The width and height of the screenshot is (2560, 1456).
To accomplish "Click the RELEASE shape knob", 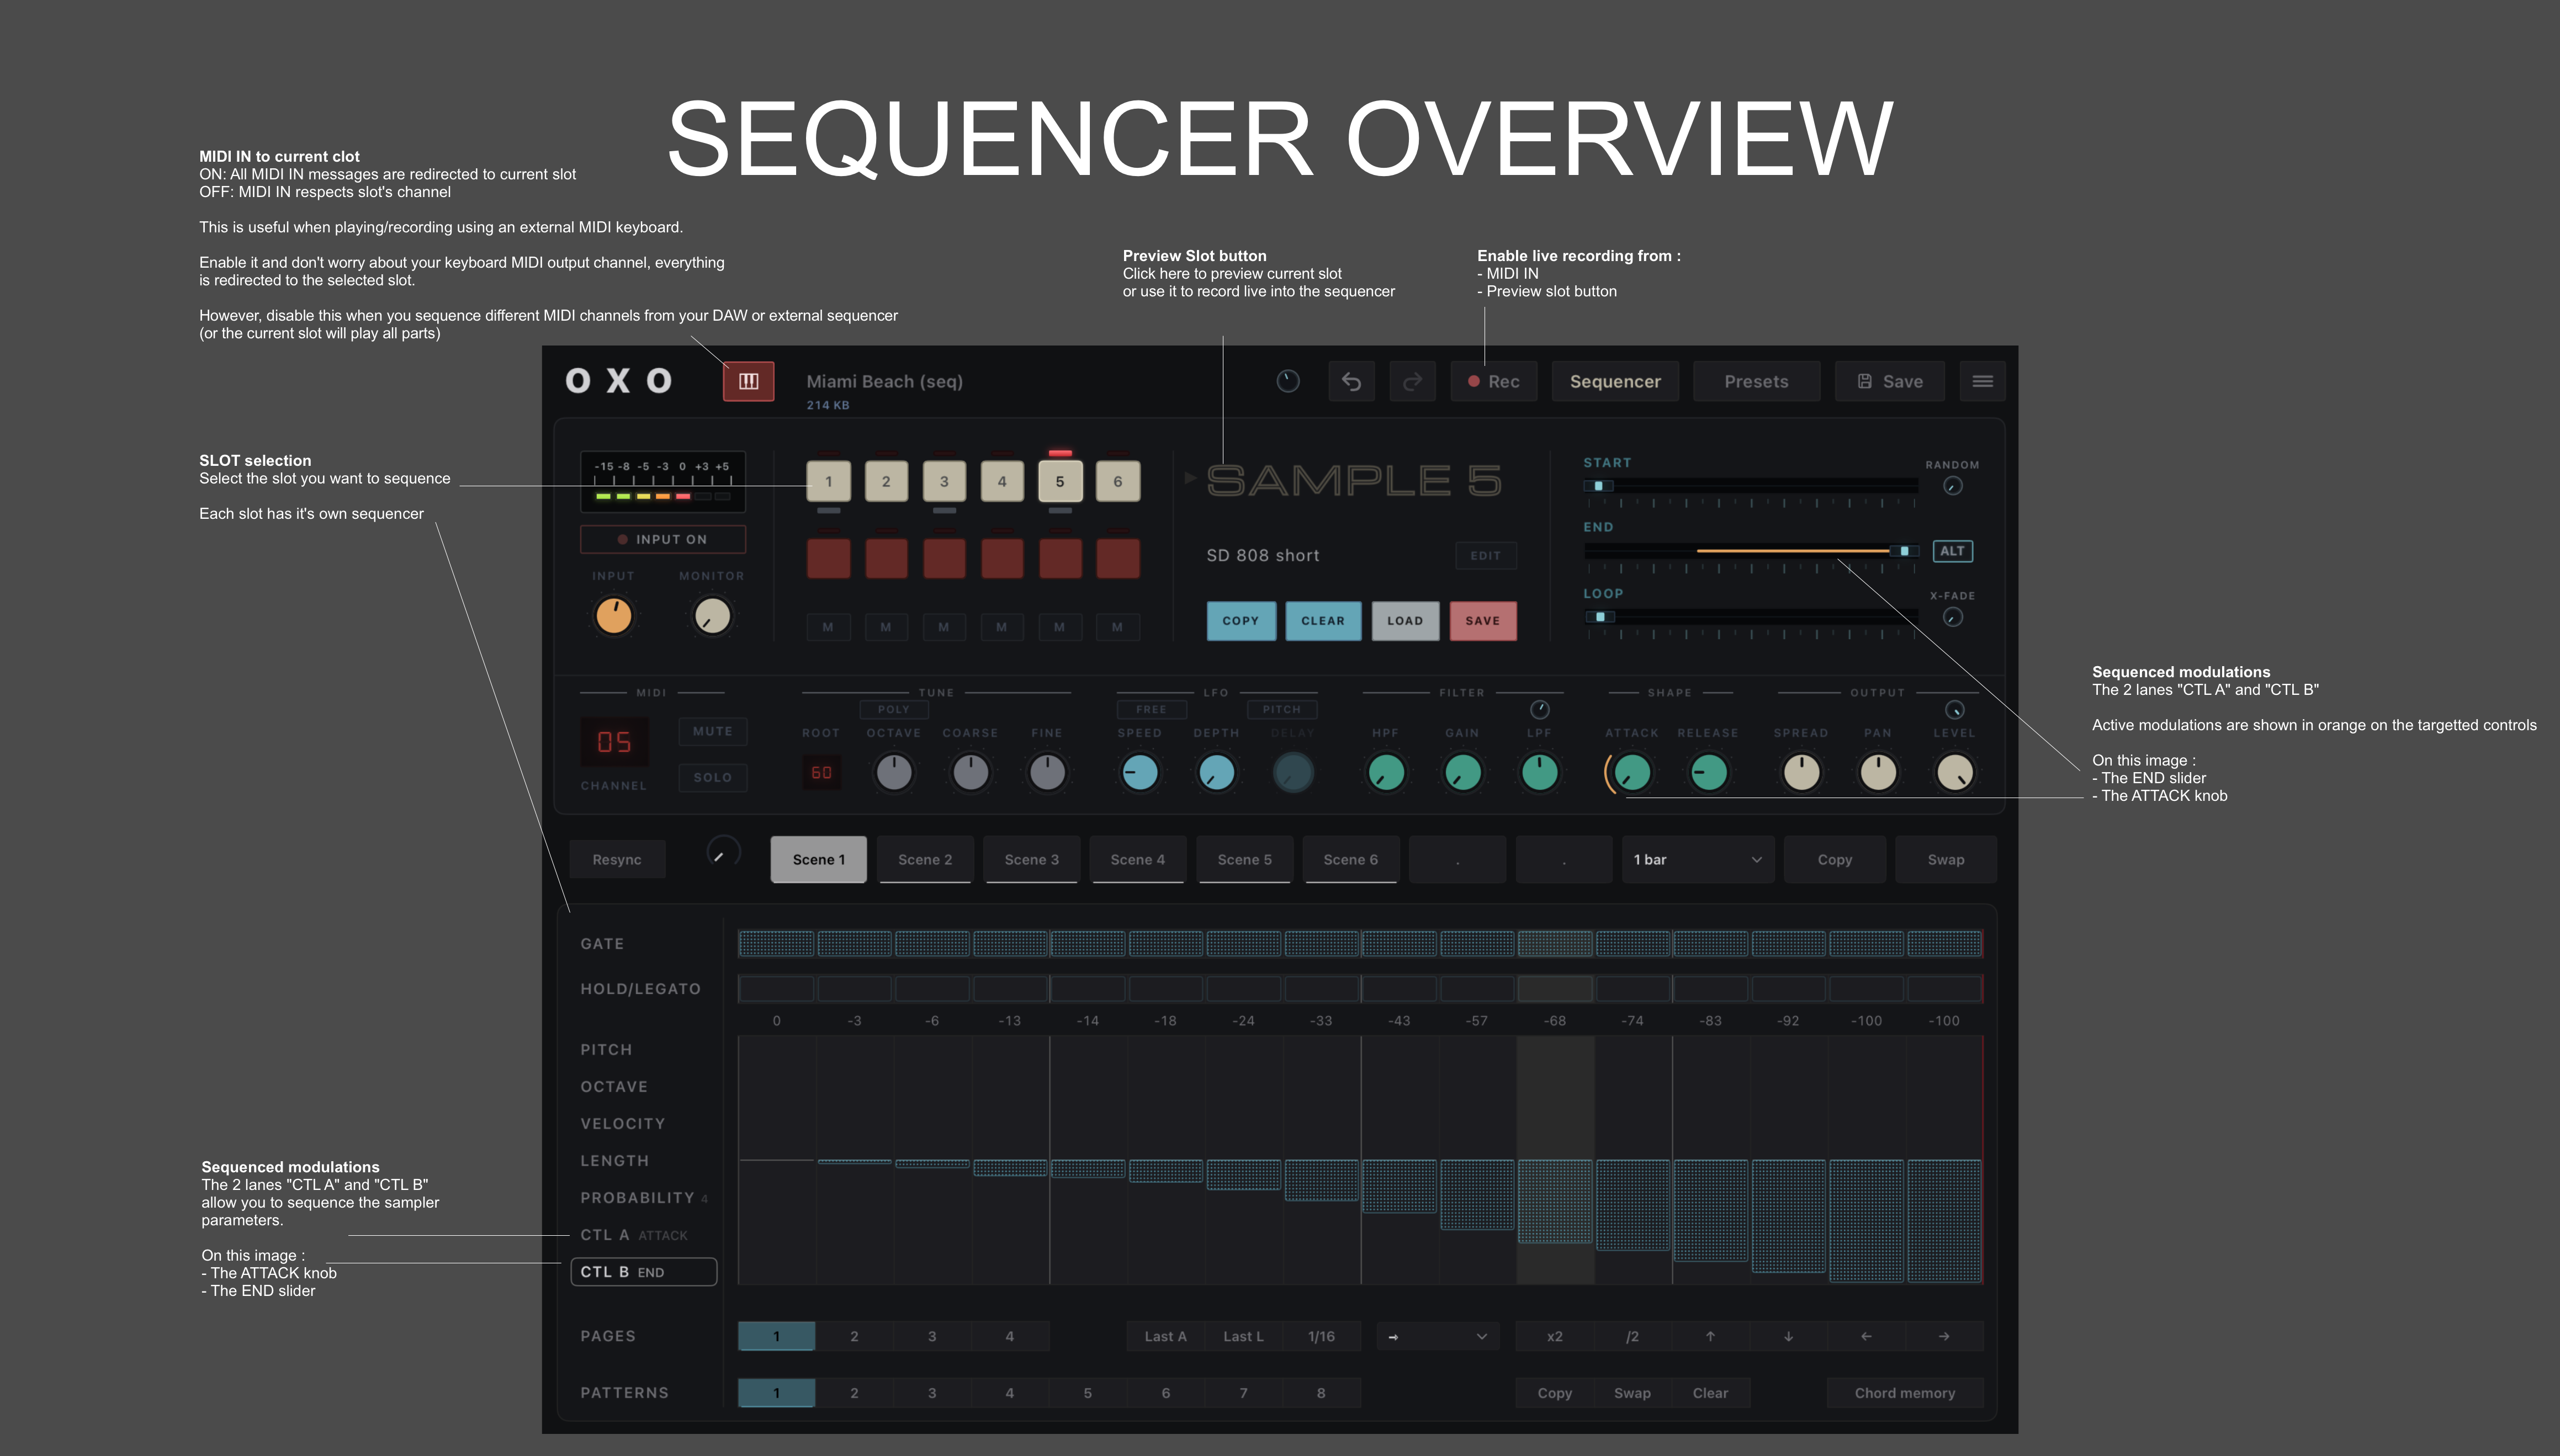I will pos(1708,772).
